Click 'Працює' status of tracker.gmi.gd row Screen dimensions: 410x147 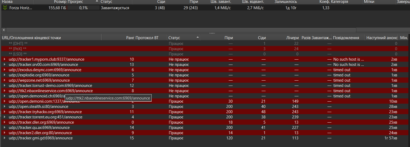(176, 138)
